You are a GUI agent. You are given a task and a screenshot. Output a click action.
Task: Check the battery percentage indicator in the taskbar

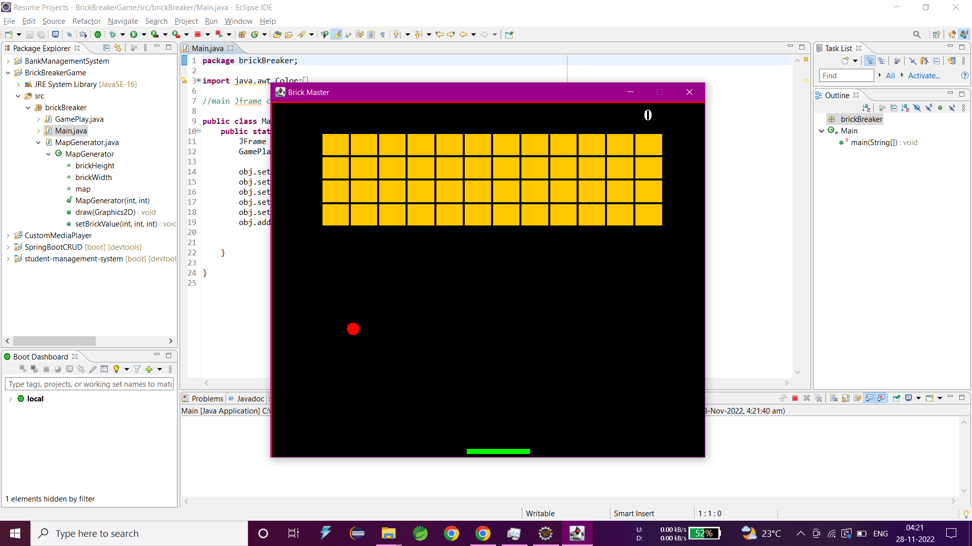point(705,533)
